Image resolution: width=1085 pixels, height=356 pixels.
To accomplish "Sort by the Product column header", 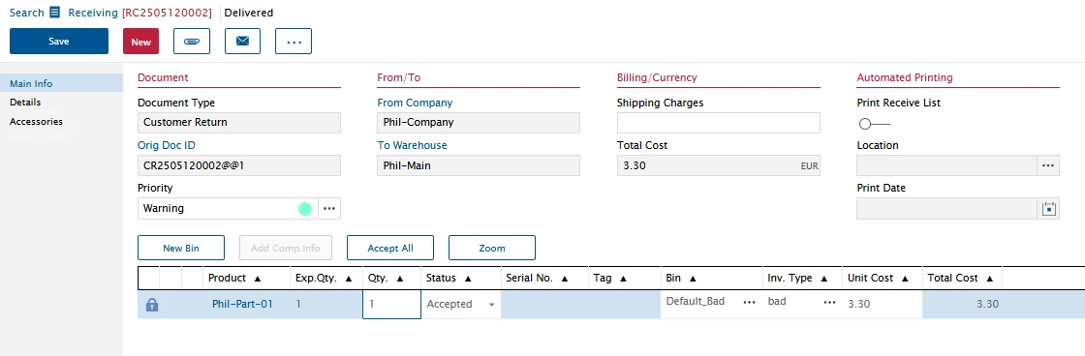I will (234, 278).
